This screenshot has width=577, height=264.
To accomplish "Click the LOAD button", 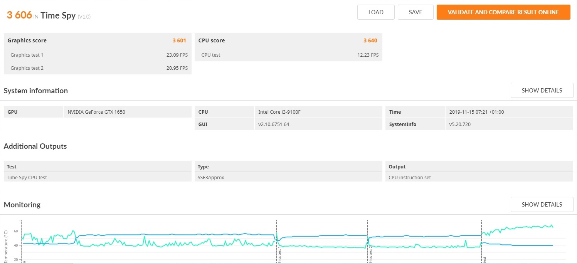I will tap(376, 12).
